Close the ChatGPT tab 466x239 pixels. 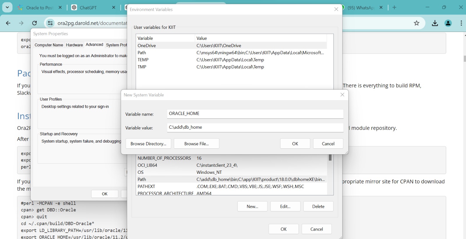click(x=114, y=8)
